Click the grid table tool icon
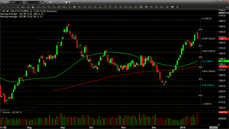Screen dimensions: 229x129 141,7
